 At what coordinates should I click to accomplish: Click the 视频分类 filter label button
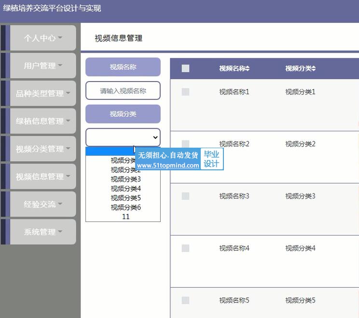pos(123,114)
